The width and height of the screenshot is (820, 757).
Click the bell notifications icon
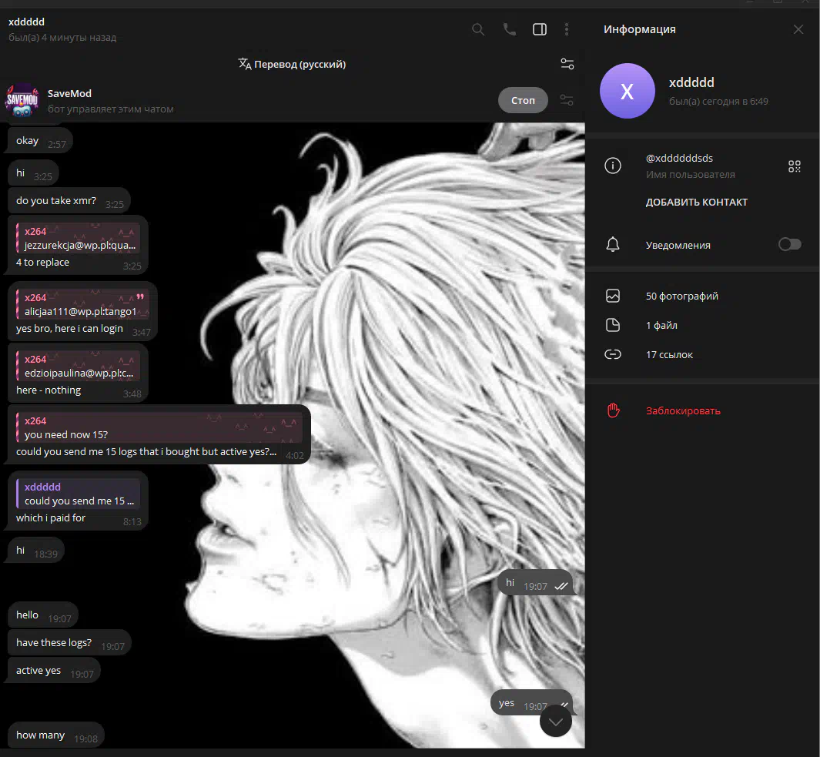[613, 244]
